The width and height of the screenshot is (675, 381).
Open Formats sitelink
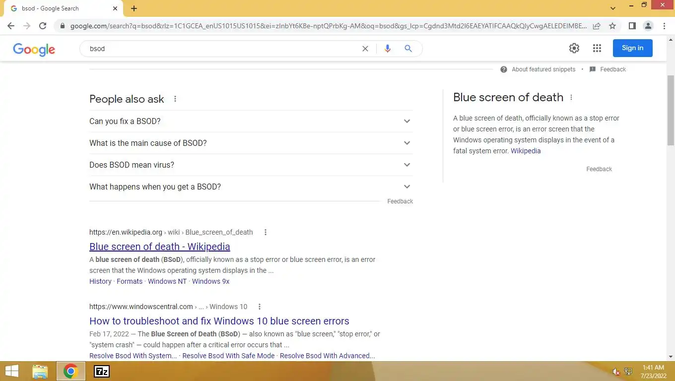(x=130, y=281)
